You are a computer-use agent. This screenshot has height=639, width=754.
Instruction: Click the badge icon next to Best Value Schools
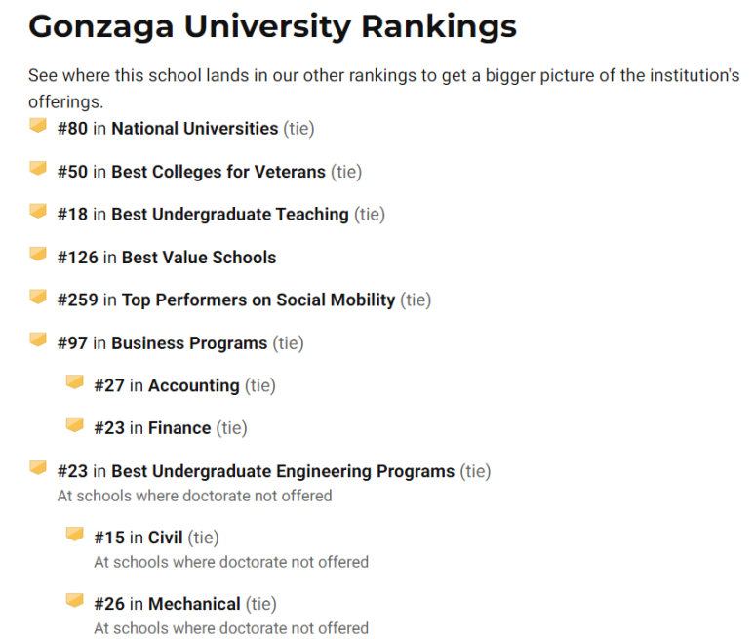pos(37,254)
